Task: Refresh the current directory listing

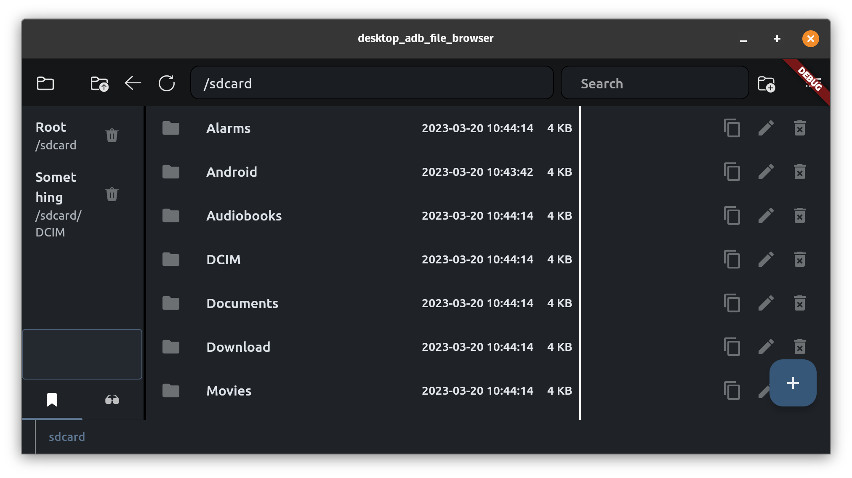Action: 167,83
